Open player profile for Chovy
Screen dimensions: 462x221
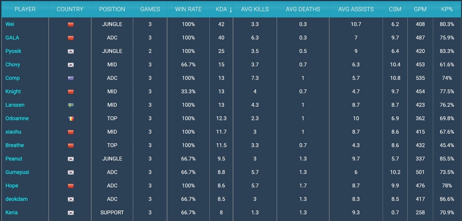(x=13, y=65)
